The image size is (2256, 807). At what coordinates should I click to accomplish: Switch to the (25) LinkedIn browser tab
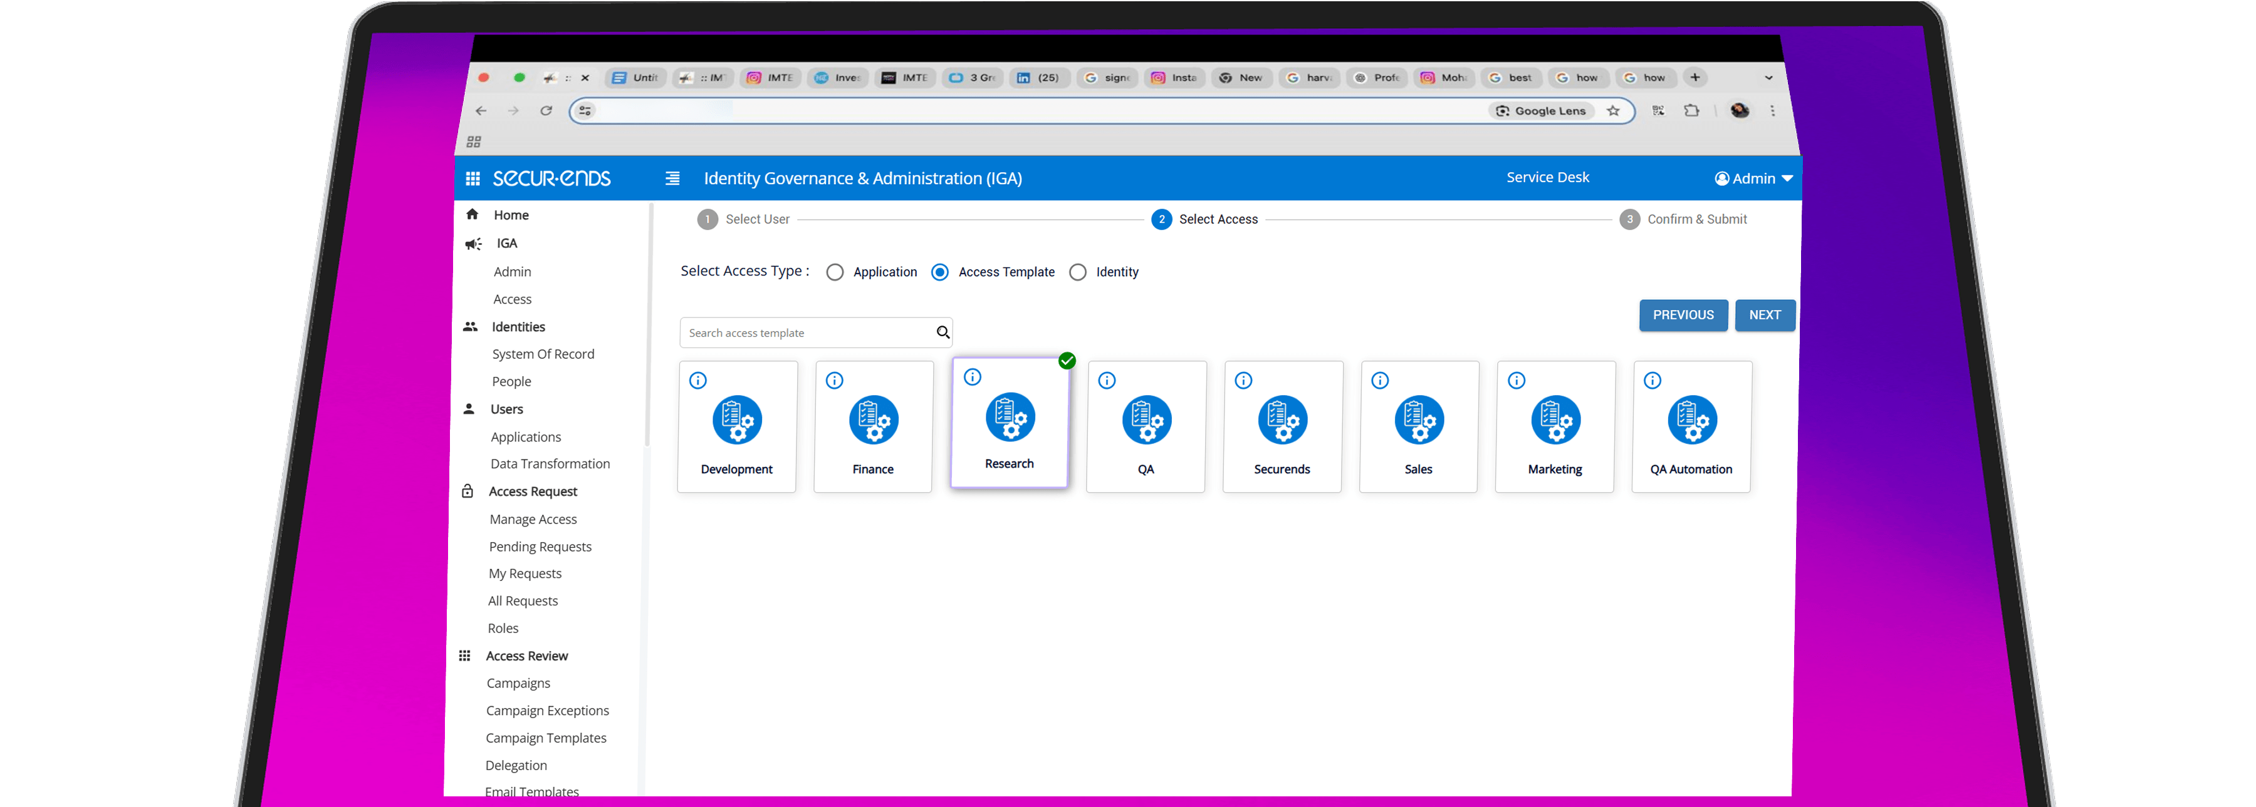1040,78
